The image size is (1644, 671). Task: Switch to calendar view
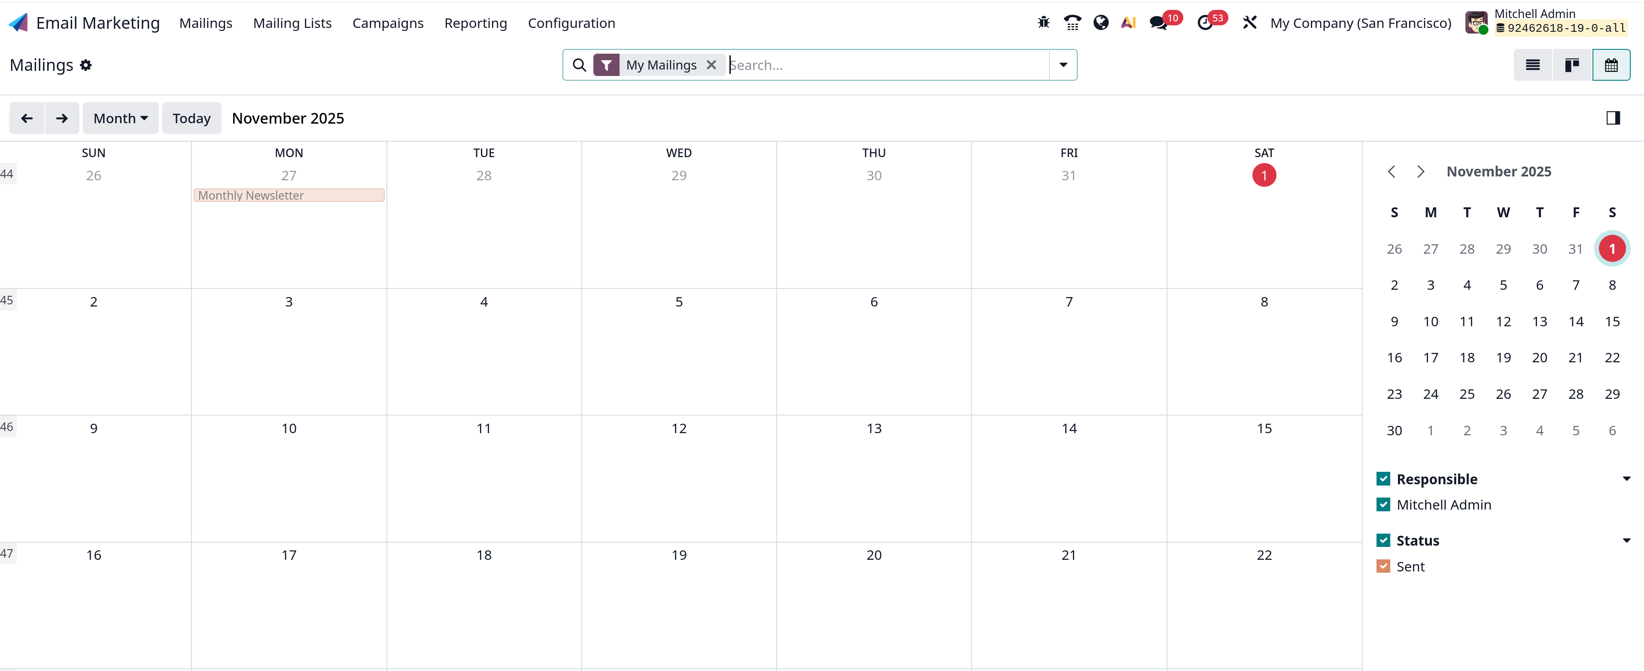[1611, 65]
